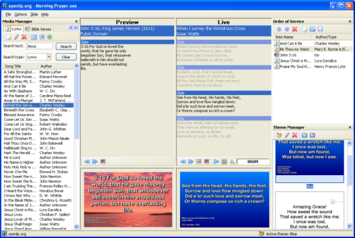Go to next slide in Live panel

point(191,162)
